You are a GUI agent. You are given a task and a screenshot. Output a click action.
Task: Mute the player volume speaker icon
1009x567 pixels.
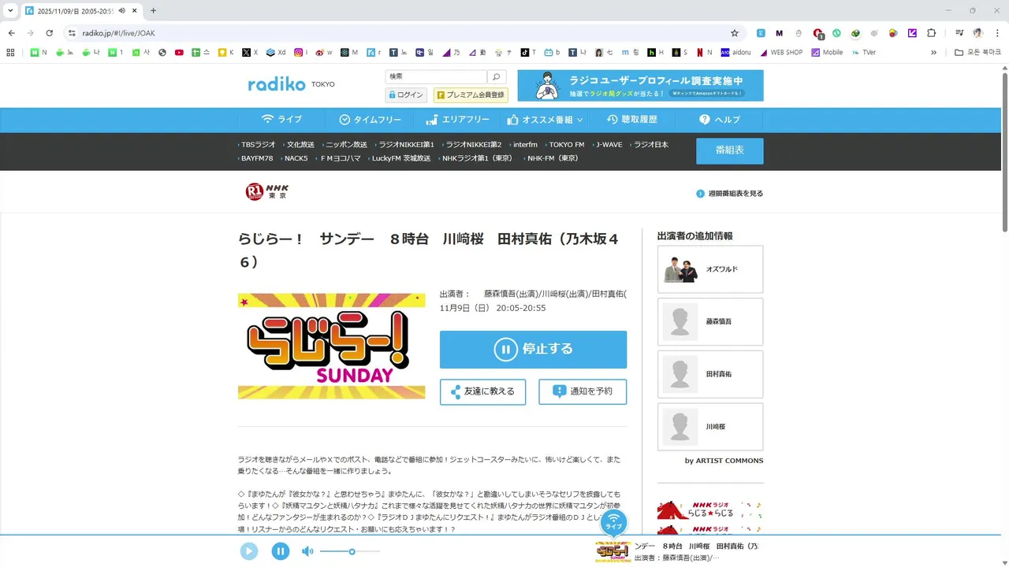pos(307,551)
